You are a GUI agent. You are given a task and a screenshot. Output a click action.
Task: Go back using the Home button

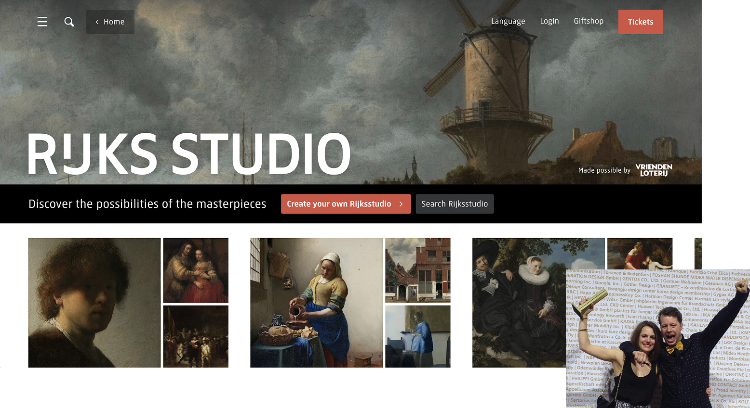[x=110, y=22]
